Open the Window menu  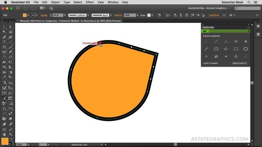(113, 2)
